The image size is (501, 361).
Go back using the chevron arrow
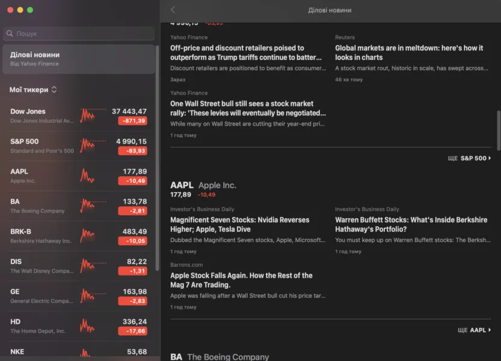[x=173, y=10]
